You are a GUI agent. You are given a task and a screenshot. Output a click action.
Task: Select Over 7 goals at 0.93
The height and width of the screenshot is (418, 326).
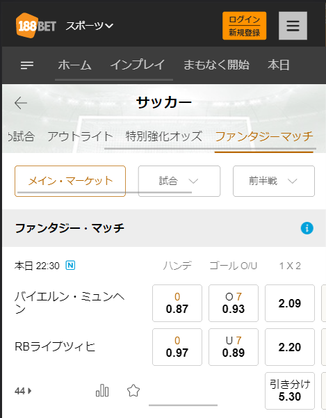(x=234, y=303)
